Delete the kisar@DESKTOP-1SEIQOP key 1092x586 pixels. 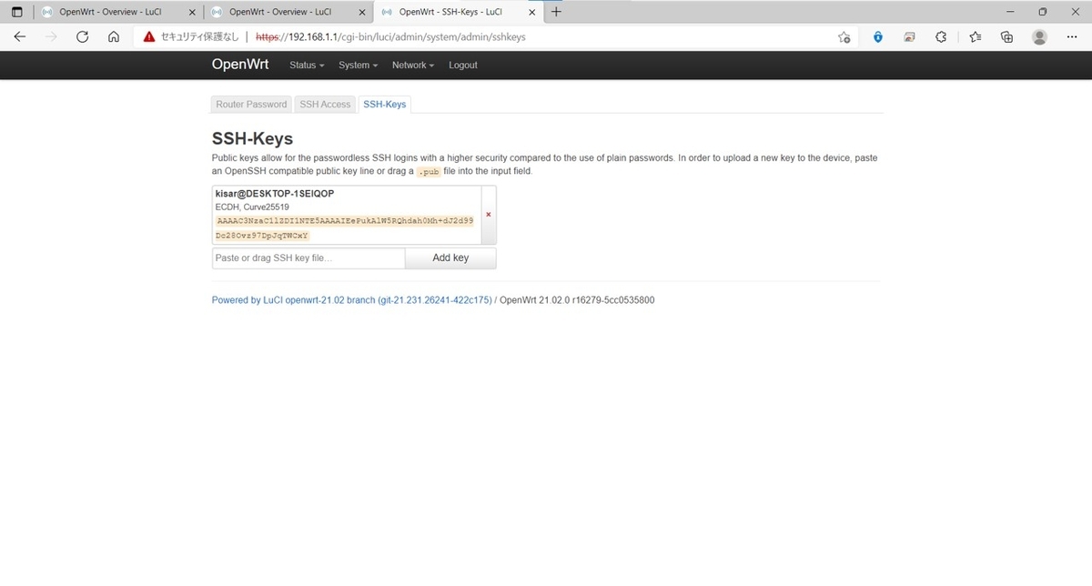coord(488,215)
